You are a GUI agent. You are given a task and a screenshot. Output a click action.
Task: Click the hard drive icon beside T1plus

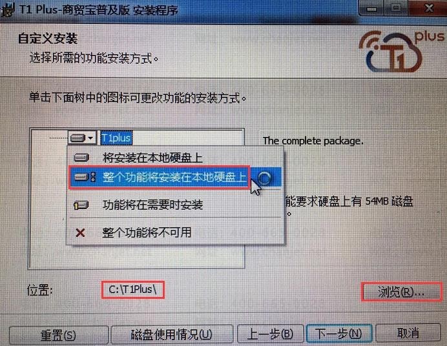[x=78, y=138]
